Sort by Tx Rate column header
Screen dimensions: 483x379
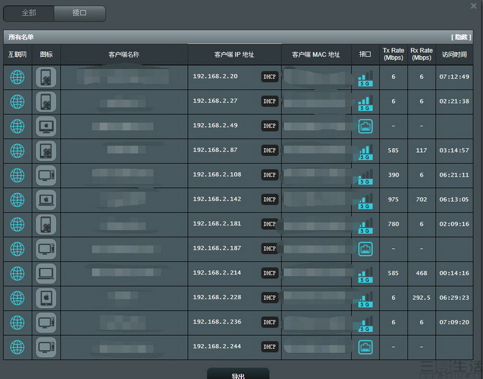point(393,54)
